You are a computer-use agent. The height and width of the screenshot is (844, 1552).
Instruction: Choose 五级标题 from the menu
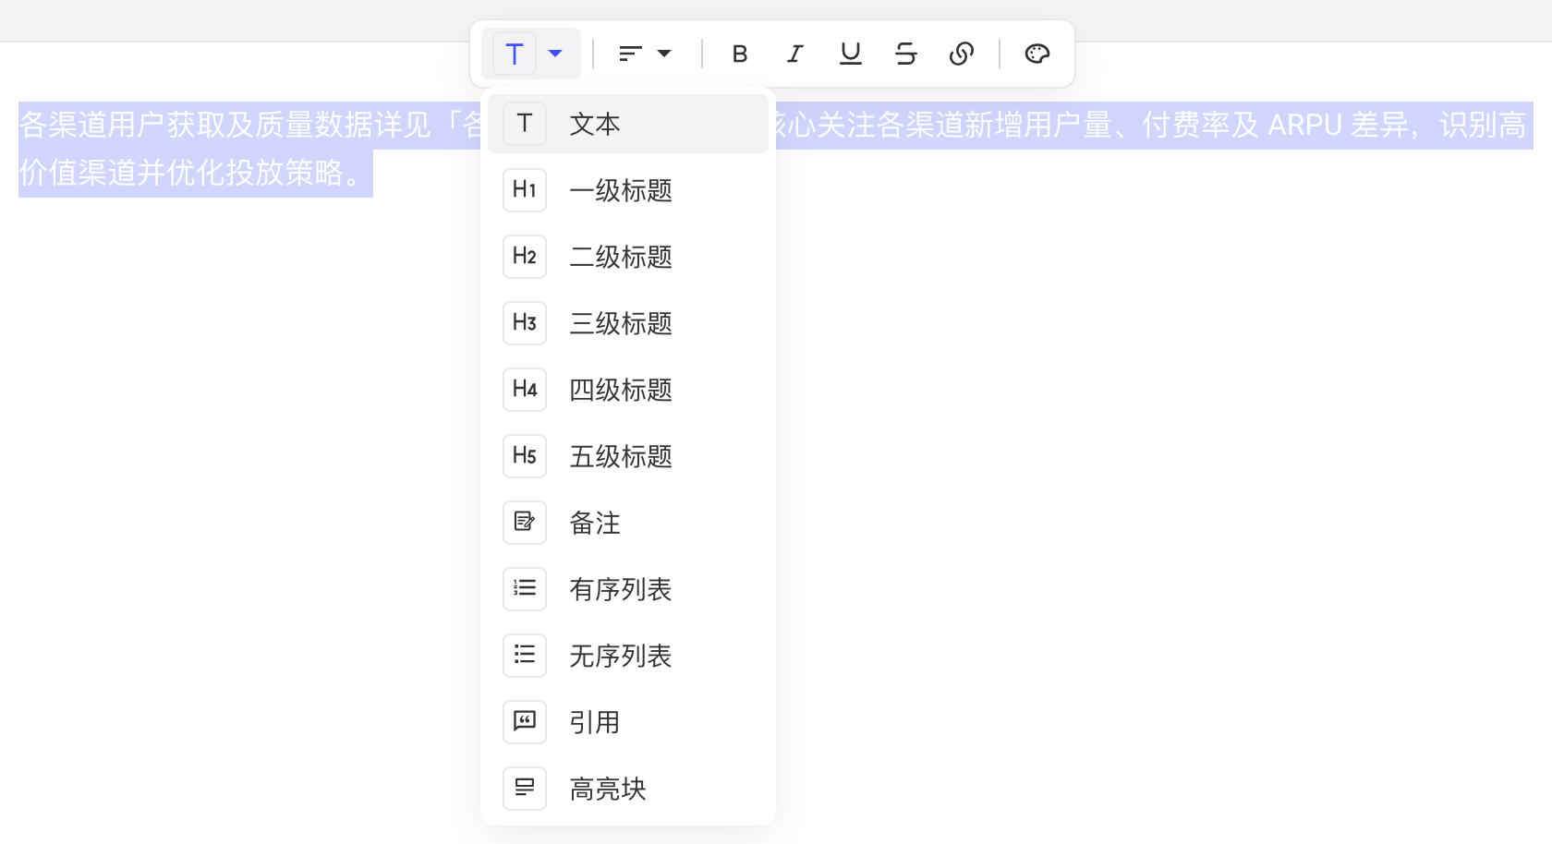pos(628,456)
